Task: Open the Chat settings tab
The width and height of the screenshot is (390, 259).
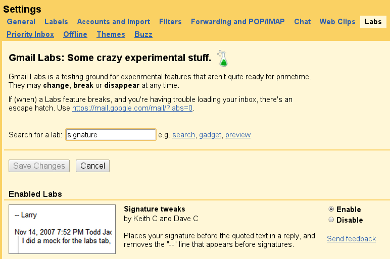Action: point(303,22)
